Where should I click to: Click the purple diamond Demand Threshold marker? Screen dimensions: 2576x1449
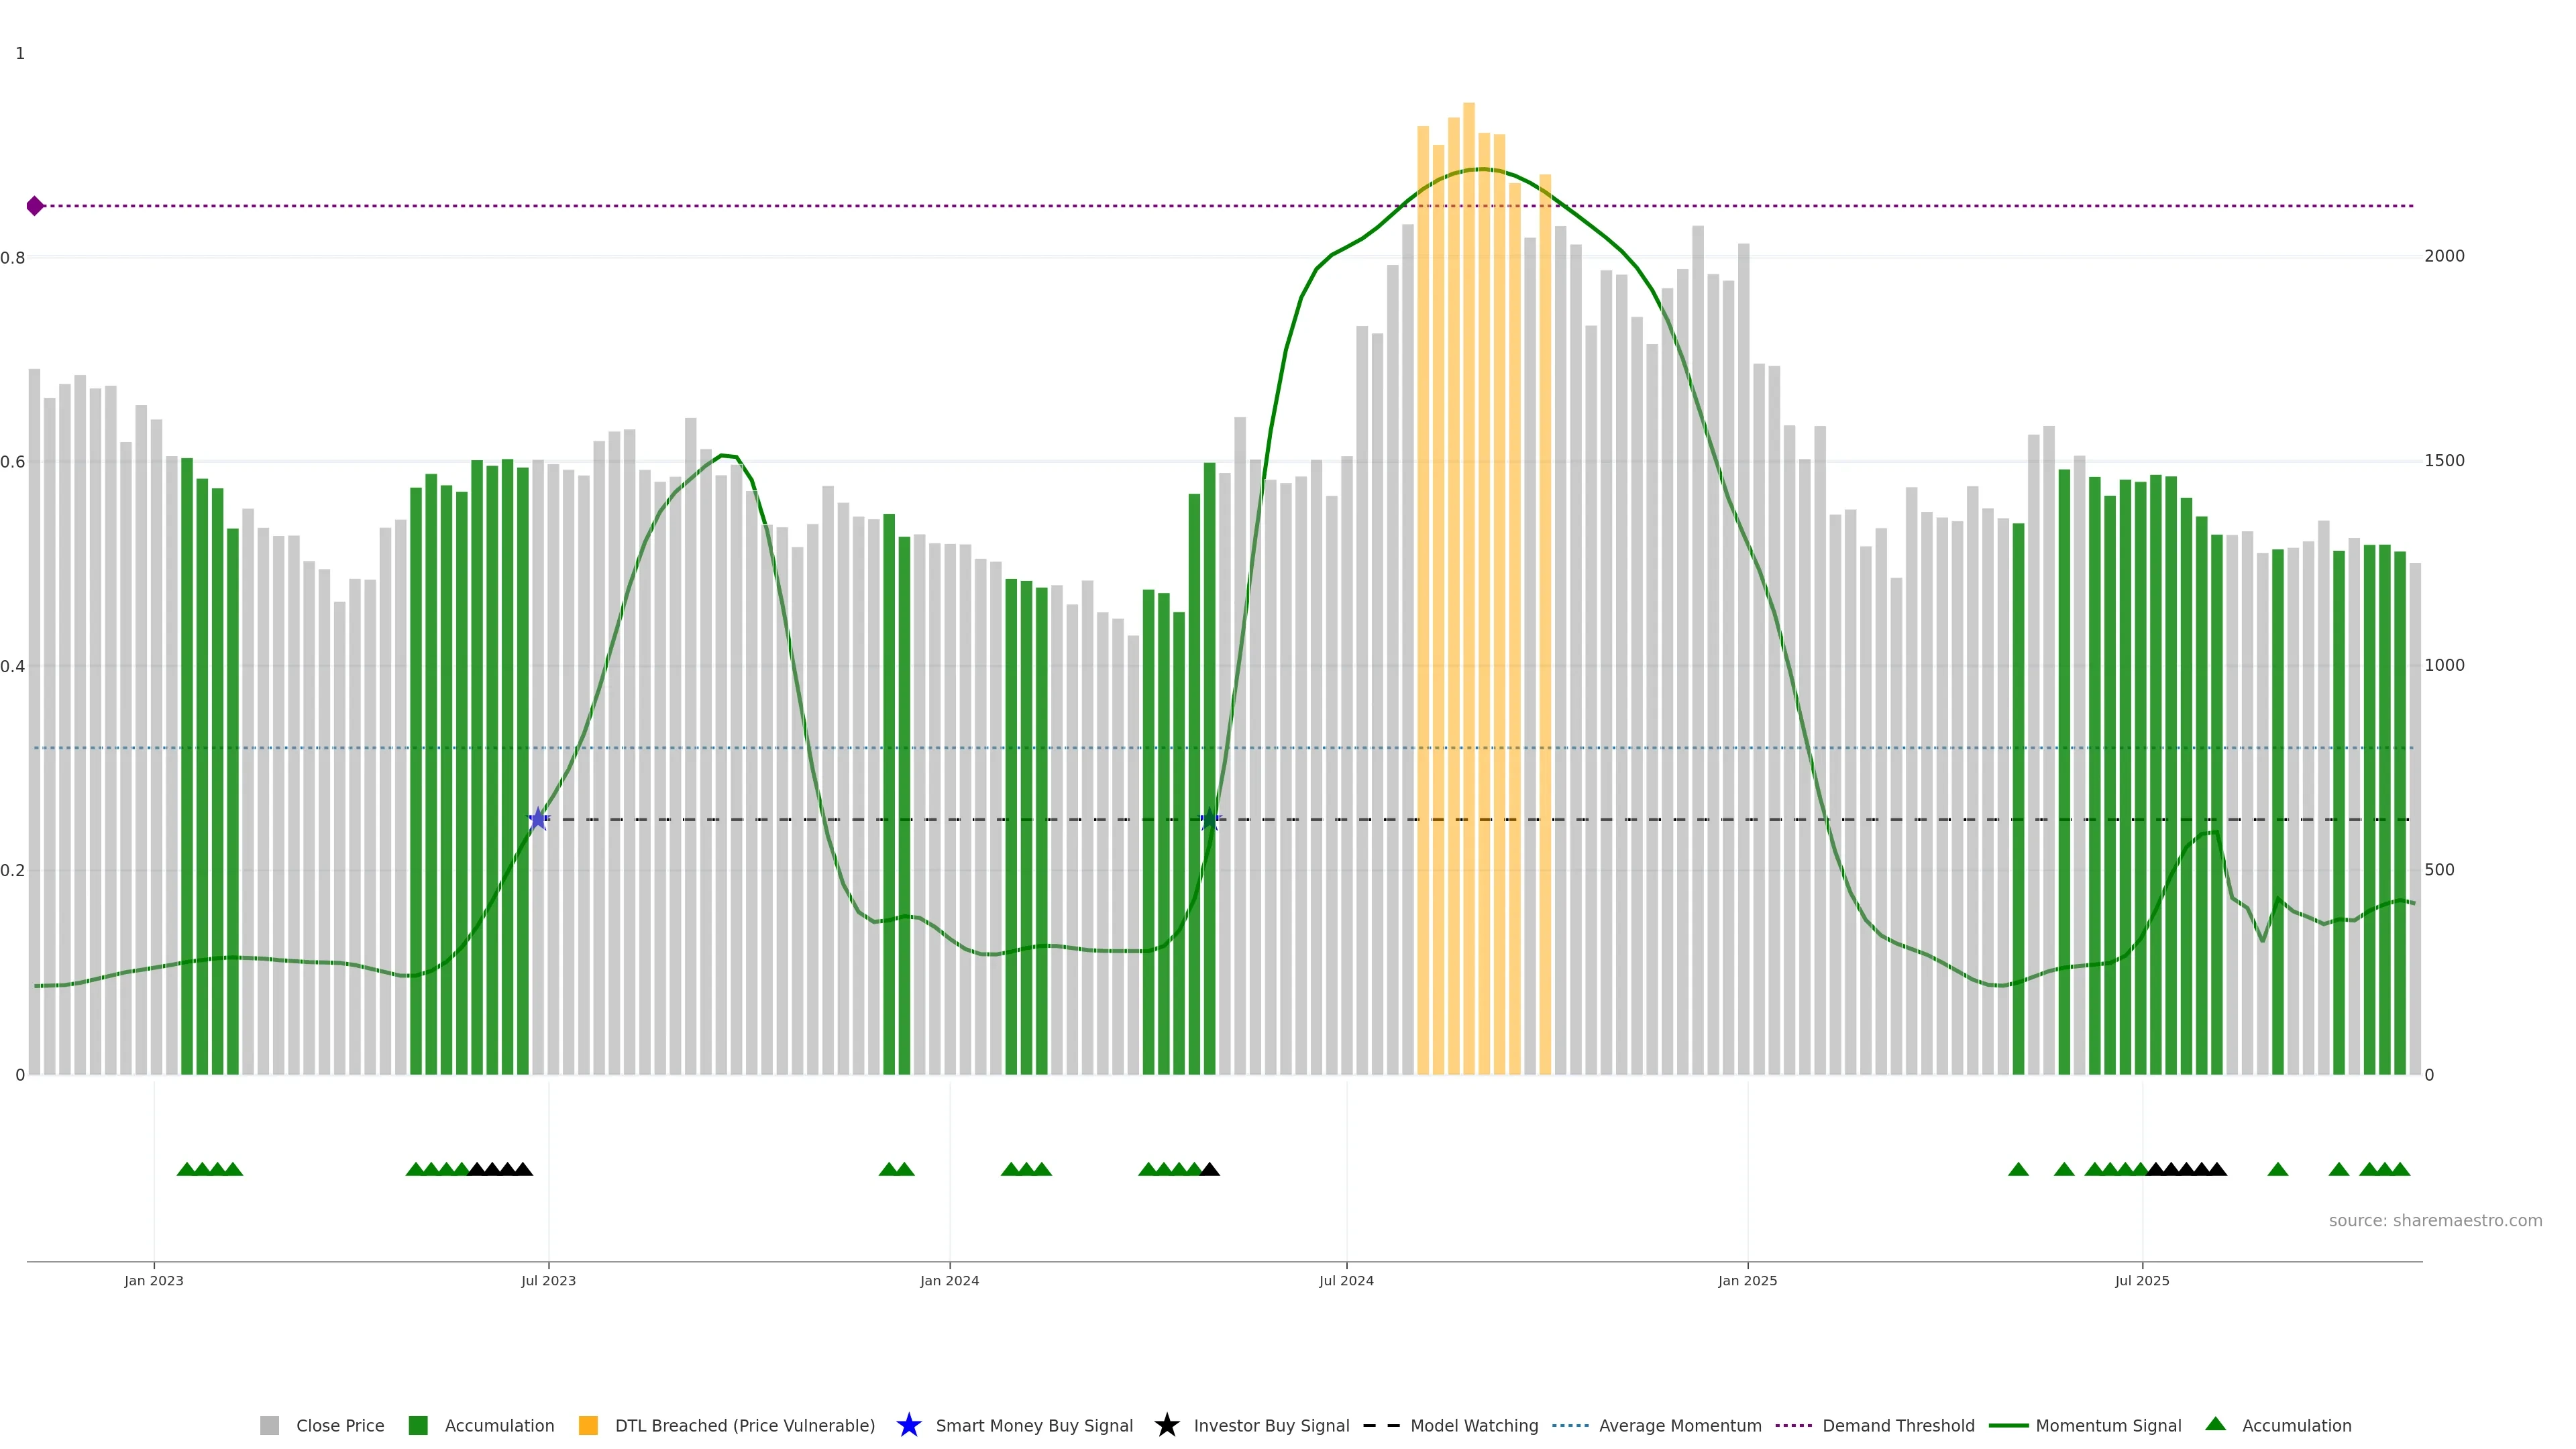click(35, 206)
